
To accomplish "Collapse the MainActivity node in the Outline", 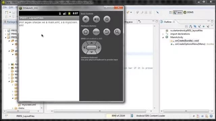I will [163, 37].
